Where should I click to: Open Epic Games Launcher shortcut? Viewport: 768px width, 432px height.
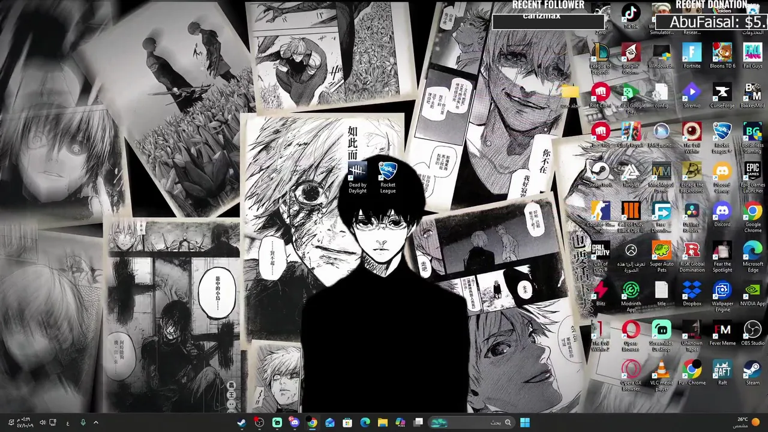click(x=752, y=178)
